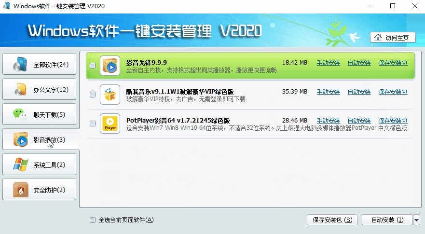Click the 影音先锋 app icon
The width and height of the screenshot is (425, 234).
click(x=110, y=66)
